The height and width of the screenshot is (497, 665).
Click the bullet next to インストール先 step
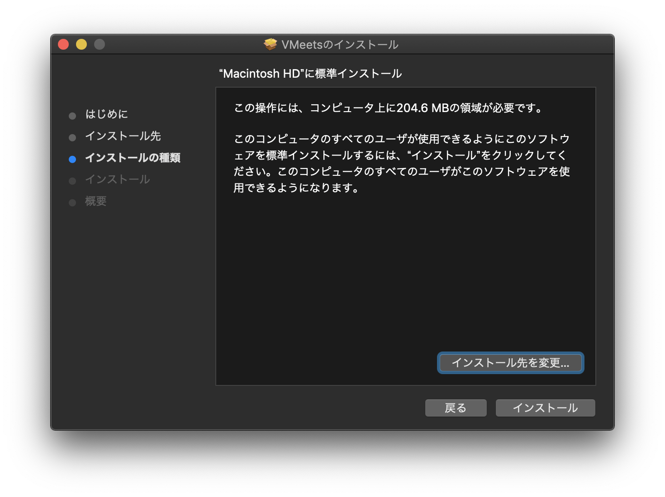pos(72,138)
